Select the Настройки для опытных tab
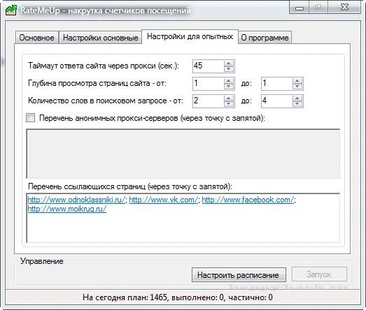366x310 pixels. [190, 36]
